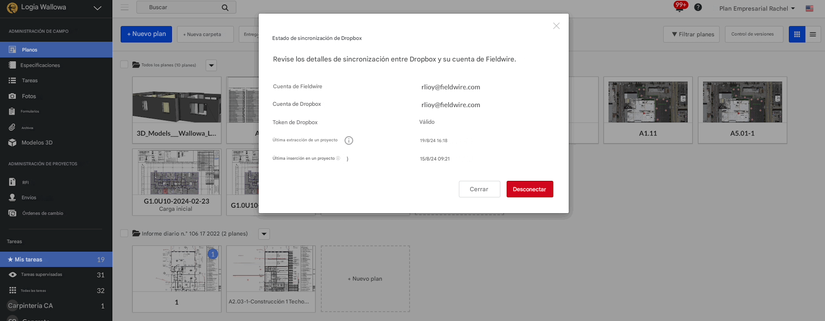Check the Todos los planes folder checkbox
825x321 pixels.
[x=124, y=65]
